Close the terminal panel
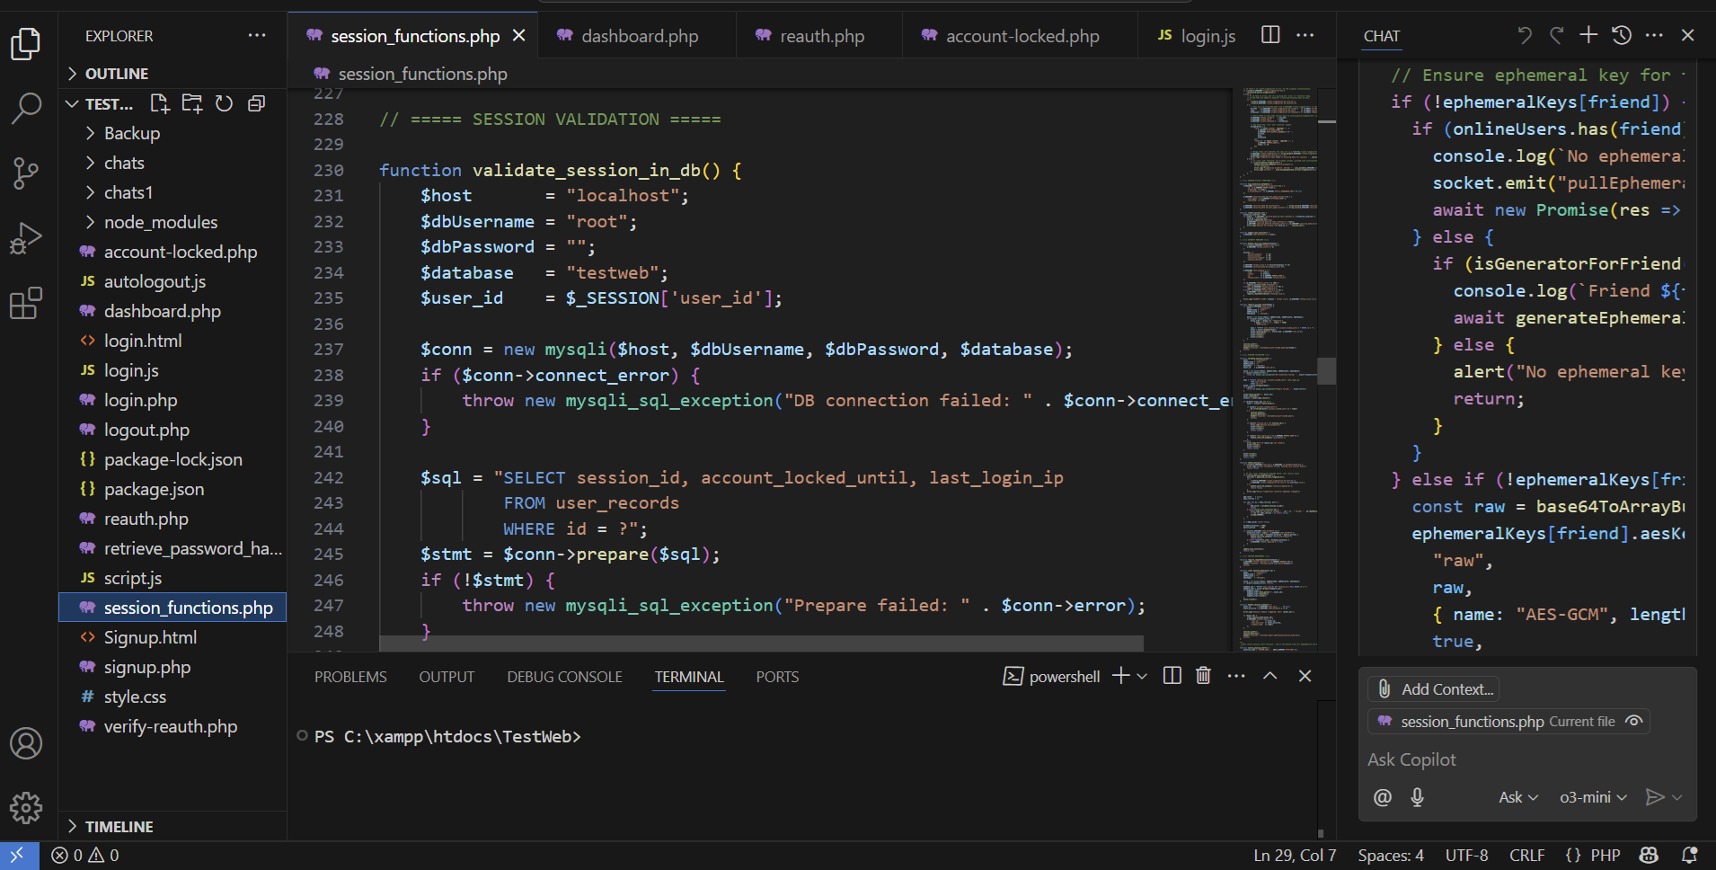This screenshot has width=1716, height=870. click(1305, 676)
